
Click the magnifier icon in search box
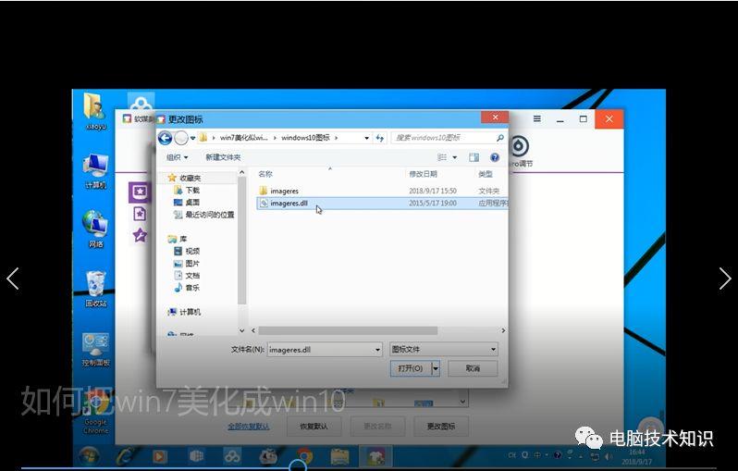click(499, 138)
